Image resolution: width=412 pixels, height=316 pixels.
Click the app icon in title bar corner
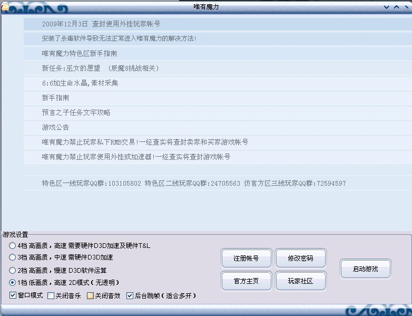(x=5, y=7)
